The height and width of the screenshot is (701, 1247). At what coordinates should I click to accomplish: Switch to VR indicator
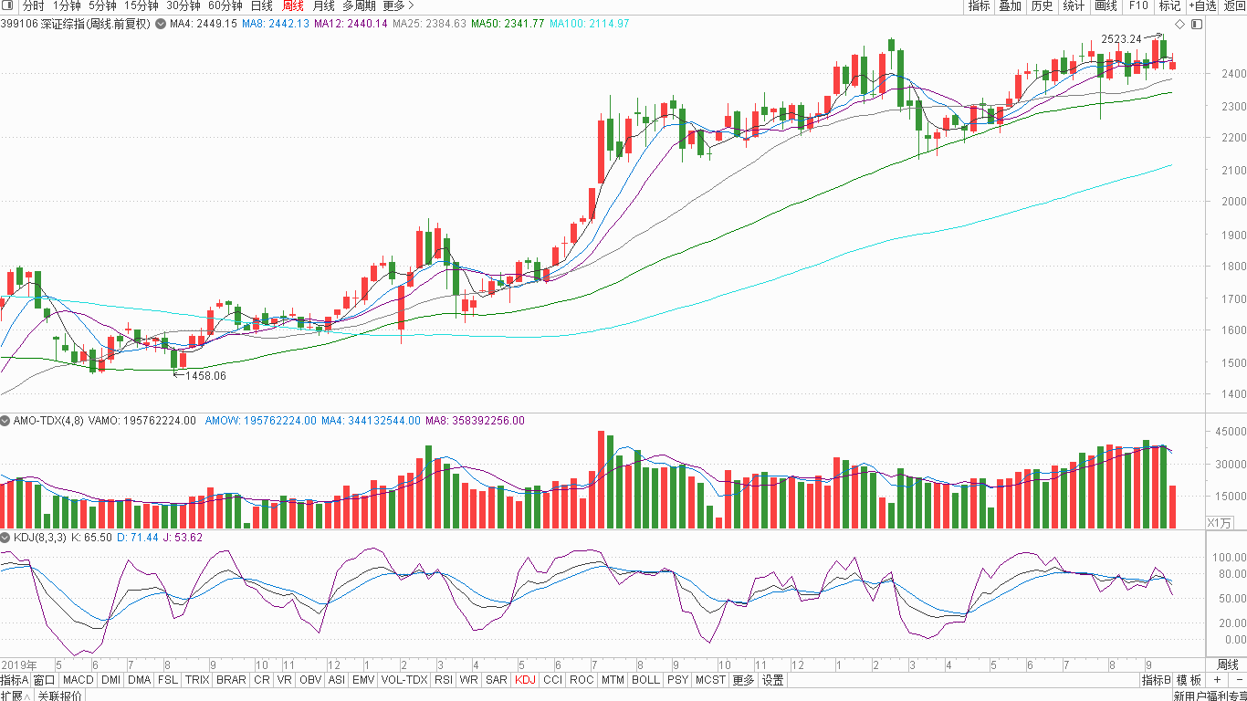[285, 680]
